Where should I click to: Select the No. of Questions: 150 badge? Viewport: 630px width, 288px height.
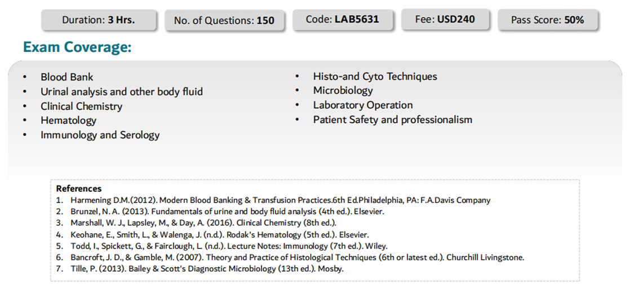224,20
